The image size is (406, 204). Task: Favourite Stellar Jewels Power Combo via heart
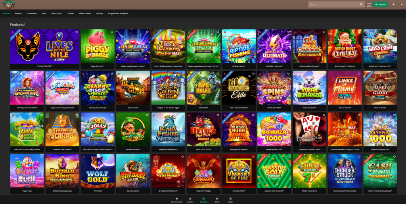[147, 32]
